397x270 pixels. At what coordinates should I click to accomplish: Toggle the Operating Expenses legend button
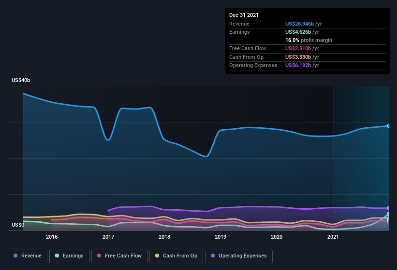point(238,256)
